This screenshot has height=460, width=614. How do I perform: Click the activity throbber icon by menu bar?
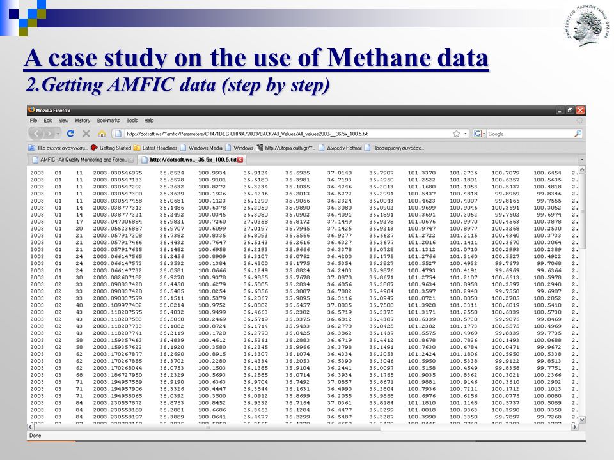coord(579,121)
